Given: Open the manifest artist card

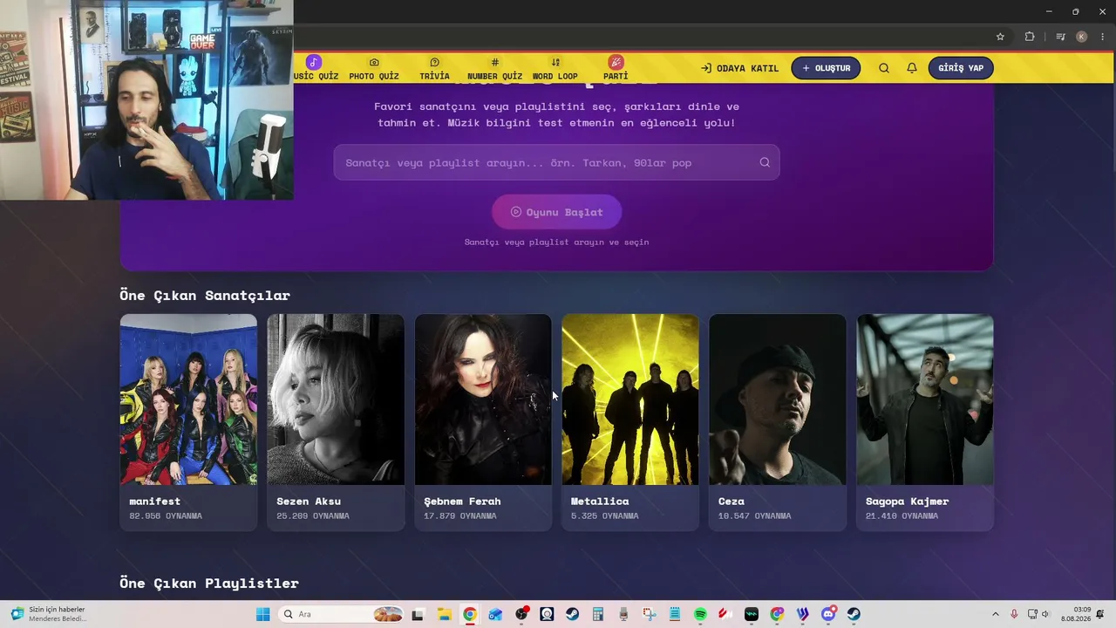Looking at the screenshot, I should click(x=188, y=422).
